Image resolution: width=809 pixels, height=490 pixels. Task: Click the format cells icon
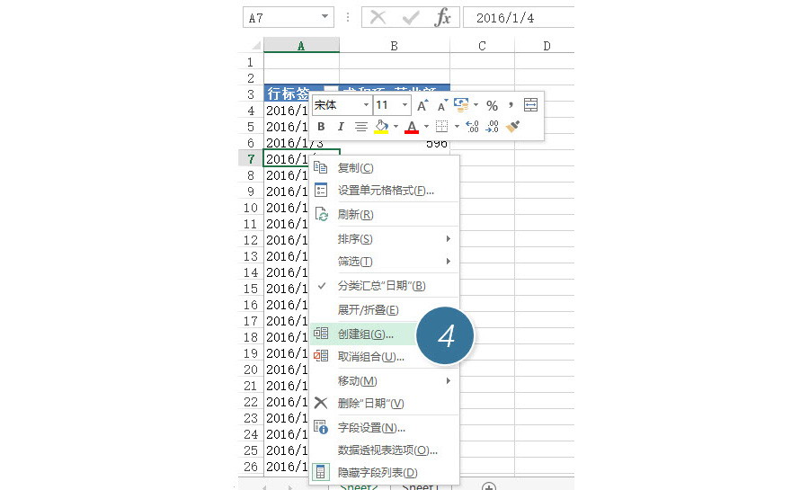pyautogui.click(x=321, y=190)
